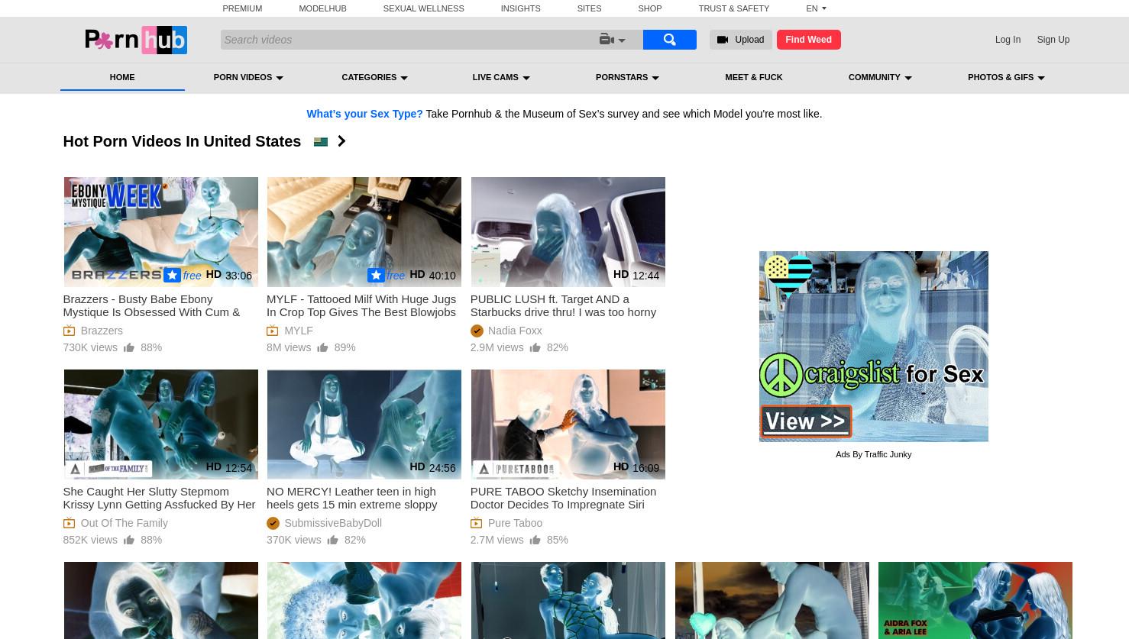Image resolution: width=1129 pixels, height=639 pixels.
Task: Open the MEET & FUCK menu item
Action: pyautogui.click(x=754, y=77)
